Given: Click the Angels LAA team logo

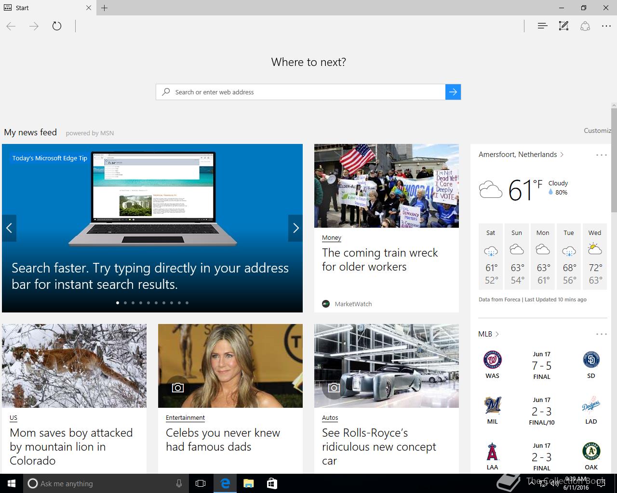Looking at the screenshot, I should (x=492, y=452).
